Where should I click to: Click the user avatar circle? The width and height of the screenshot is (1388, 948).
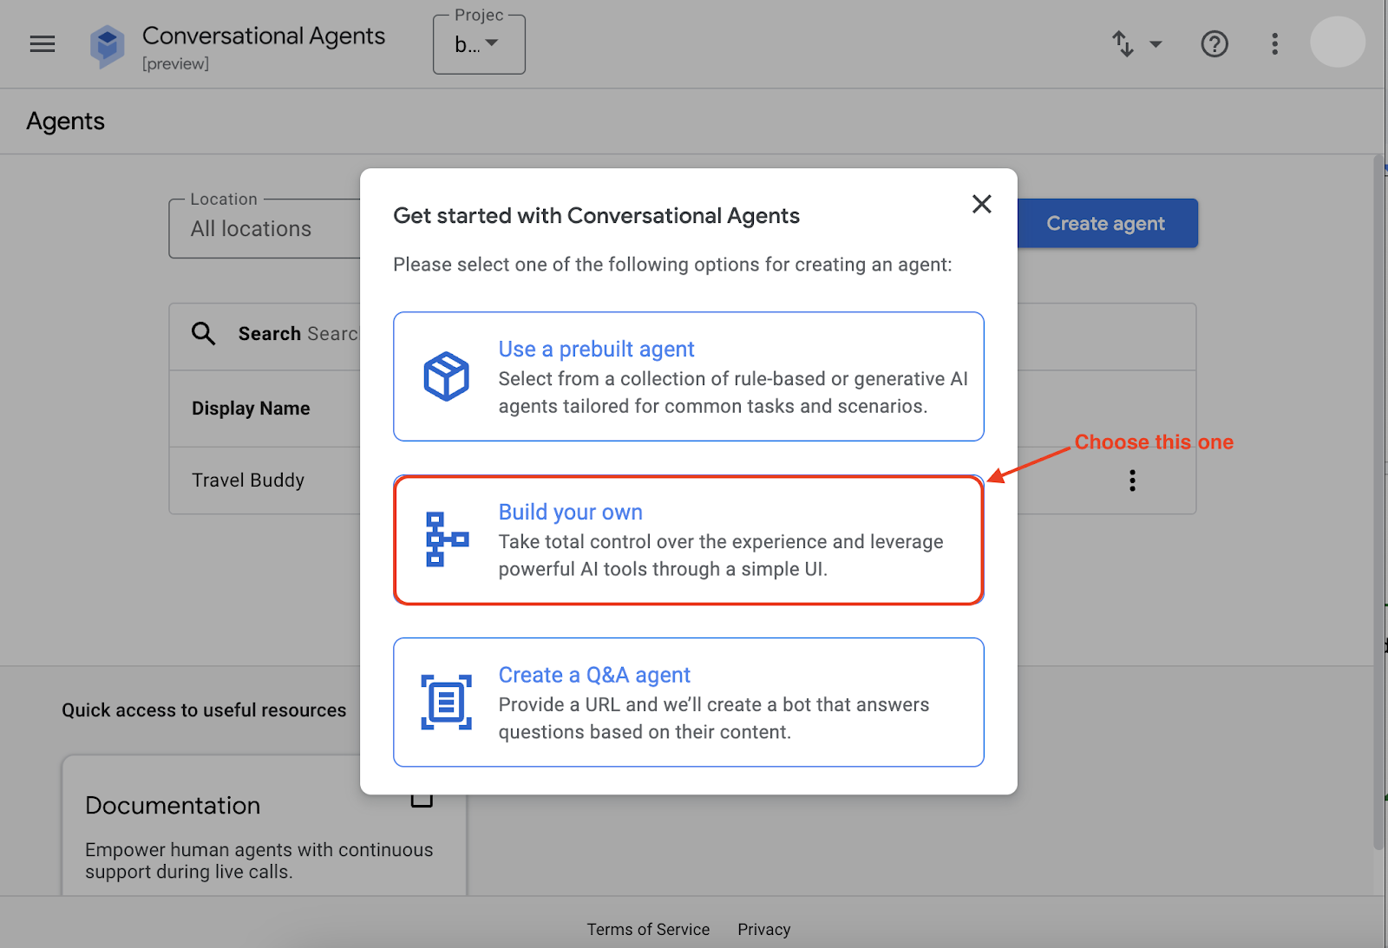pos(1337,42)
